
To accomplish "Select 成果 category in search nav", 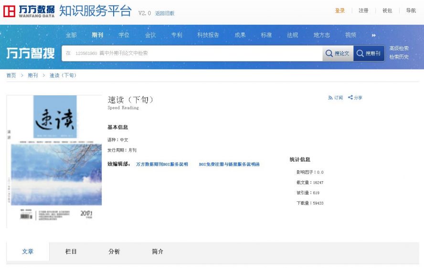I will 240,35.
